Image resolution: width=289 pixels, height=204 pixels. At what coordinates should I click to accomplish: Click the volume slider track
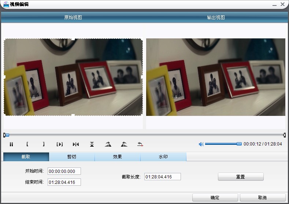pos(222,144)
